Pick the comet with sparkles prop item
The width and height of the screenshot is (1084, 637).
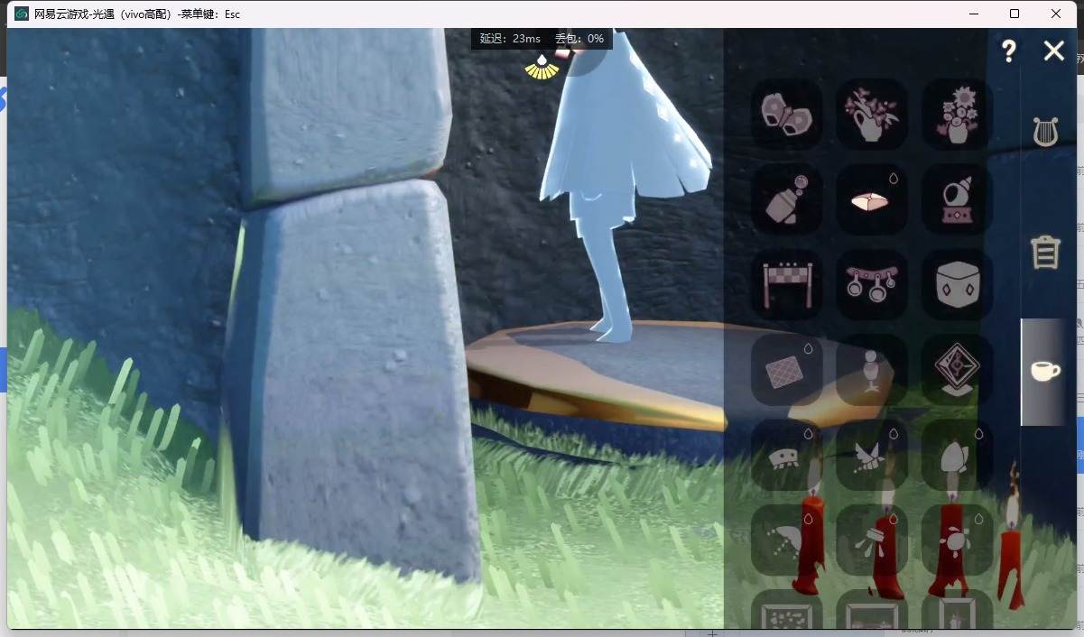pos(786,540)
